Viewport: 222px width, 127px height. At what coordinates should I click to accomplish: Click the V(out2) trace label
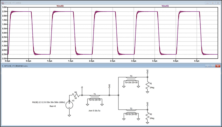tap(60, 6)
